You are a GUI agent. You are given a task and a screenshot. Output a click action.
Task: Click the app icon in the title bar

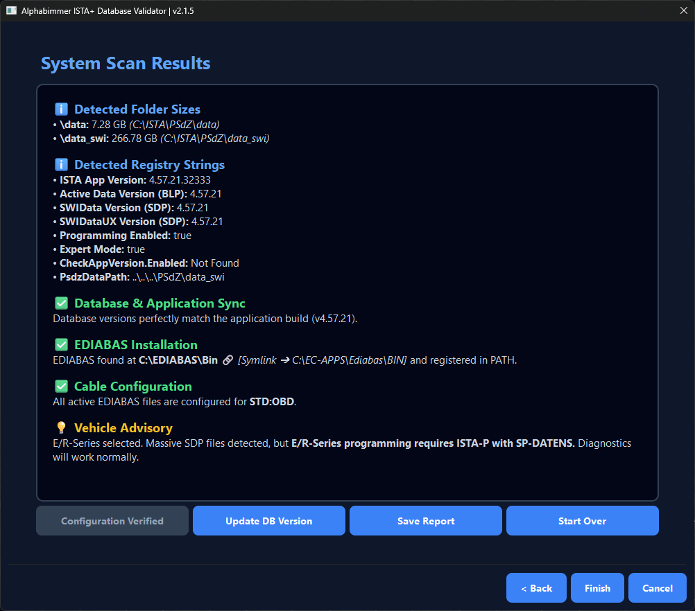point(11,10)
